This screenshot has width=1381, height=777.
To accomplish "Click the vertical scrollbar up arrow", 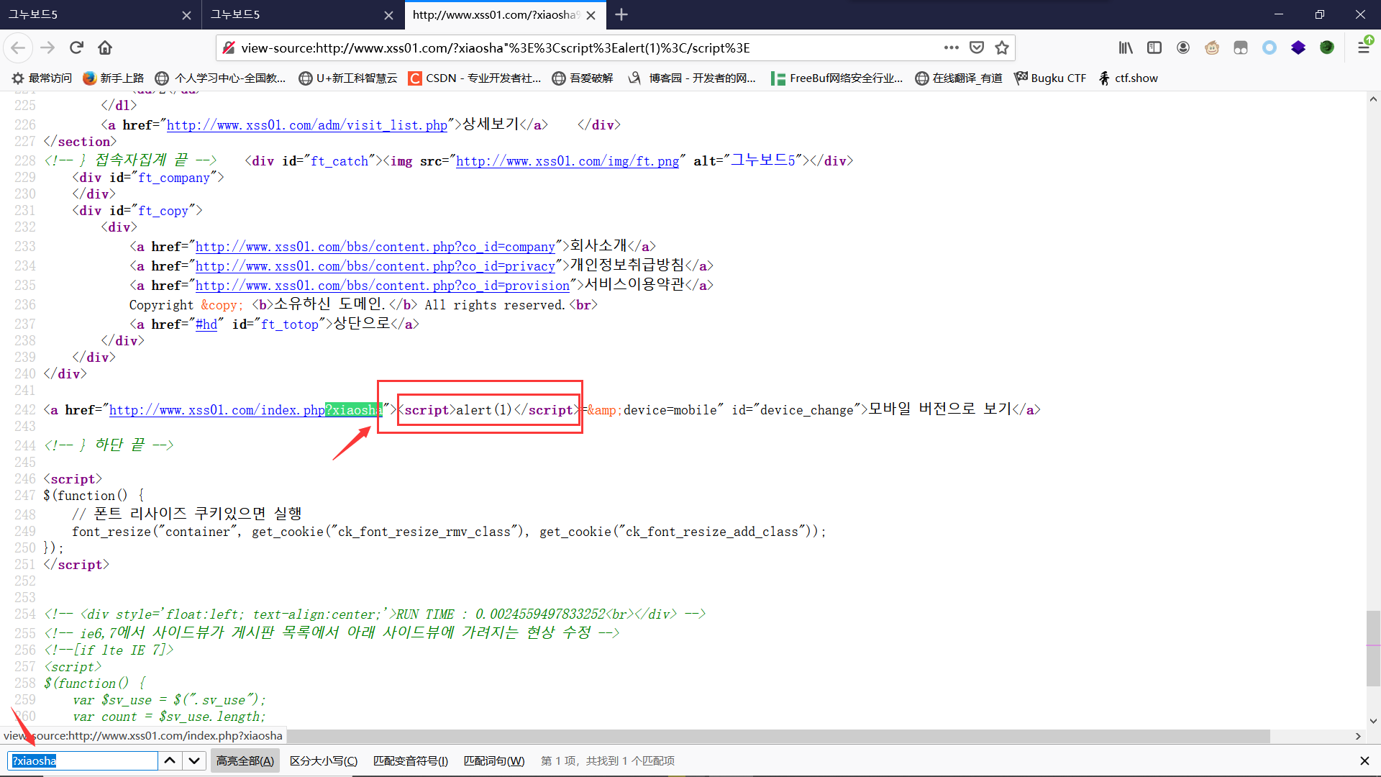I will pos(1373,99).
